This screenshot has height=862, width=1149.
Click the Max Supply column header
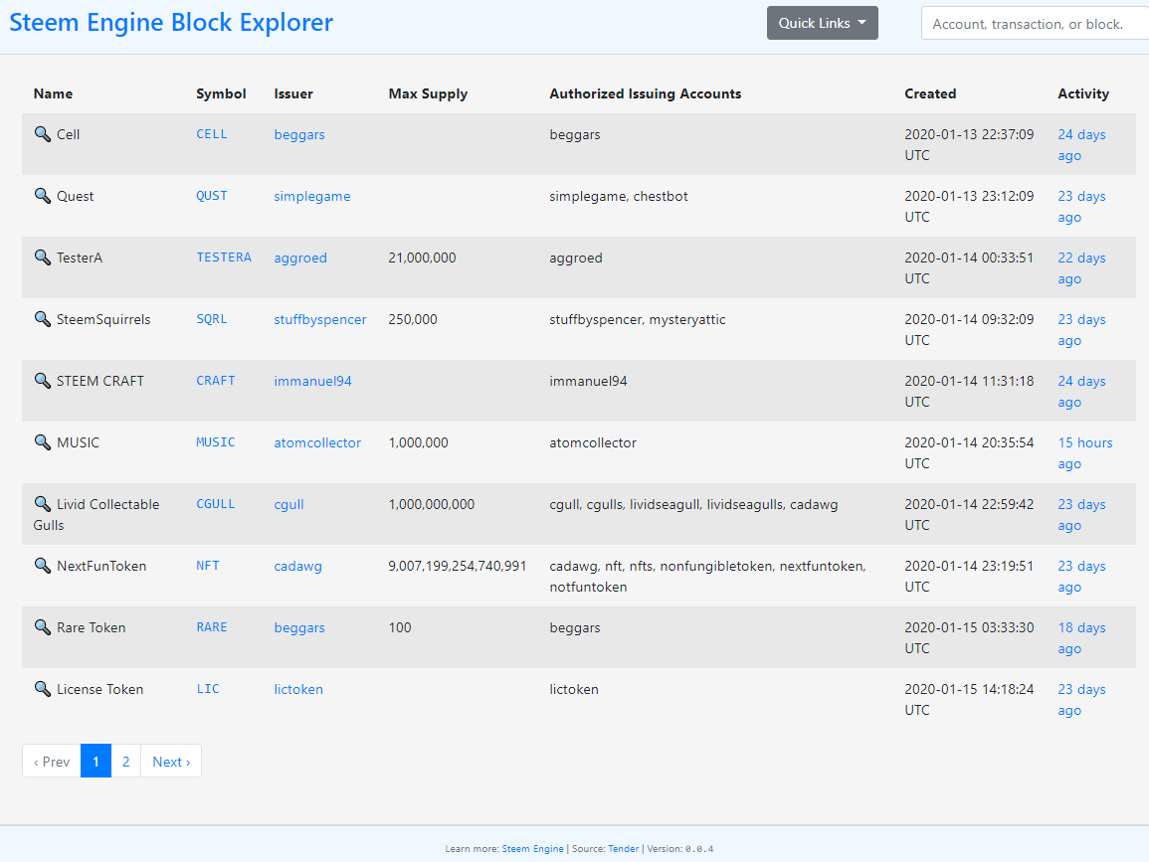pyautogui.click(x=428, y=93)
